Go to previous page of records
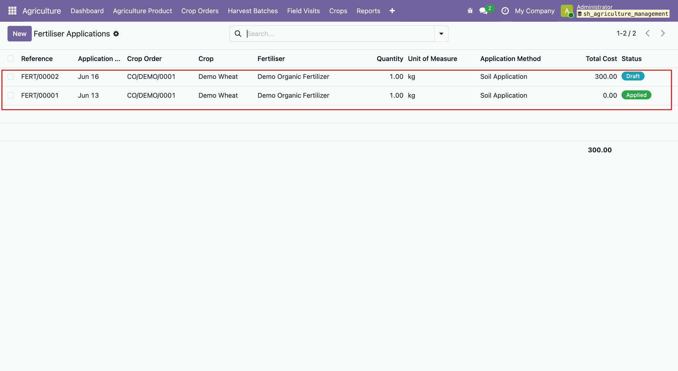Image resolution: width=678 pixels, height=371 pixels. (x=647, y=33)
